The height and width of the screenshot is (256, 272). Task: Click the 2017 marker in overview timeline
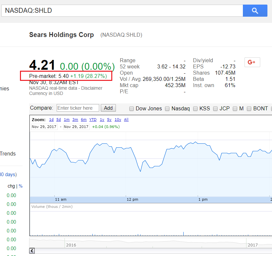[253, 245]
